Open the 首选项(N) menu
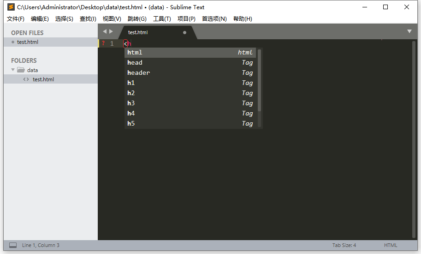Image resolution: width=421 pixels, height=254 pixels. tap(214, 19)
